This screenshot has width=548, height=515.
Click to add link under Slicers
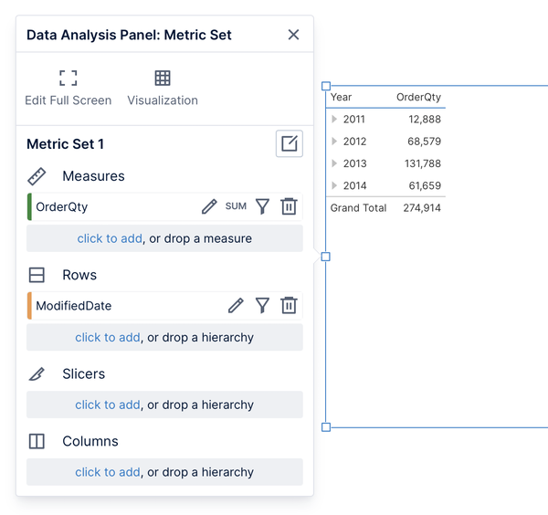tap(107, 405)
